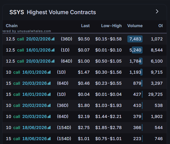Image resolution: width=170 pixels, height=144 pixels.
Task: Click the $2.75 last price
Action: (84, 127)
